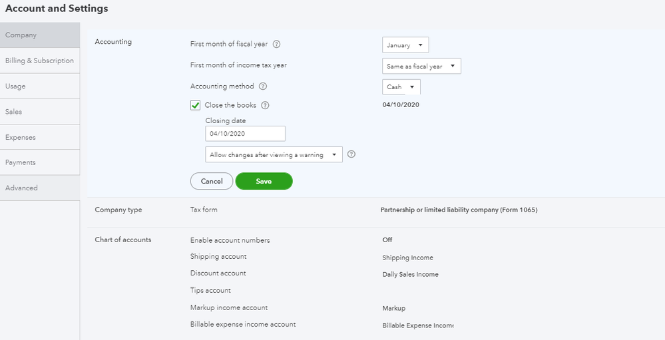This screenshot has width=665, height=340.
Task: Click help icon beside Accounting method
Action: [x=263, y=86]
